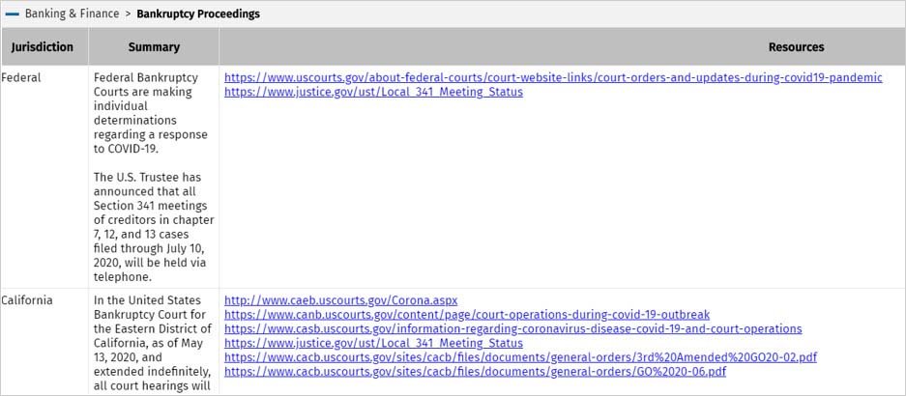Open the cacb GO 2020-06 PDF link
The height and width of the screenshot is (396, 906).
475,372
